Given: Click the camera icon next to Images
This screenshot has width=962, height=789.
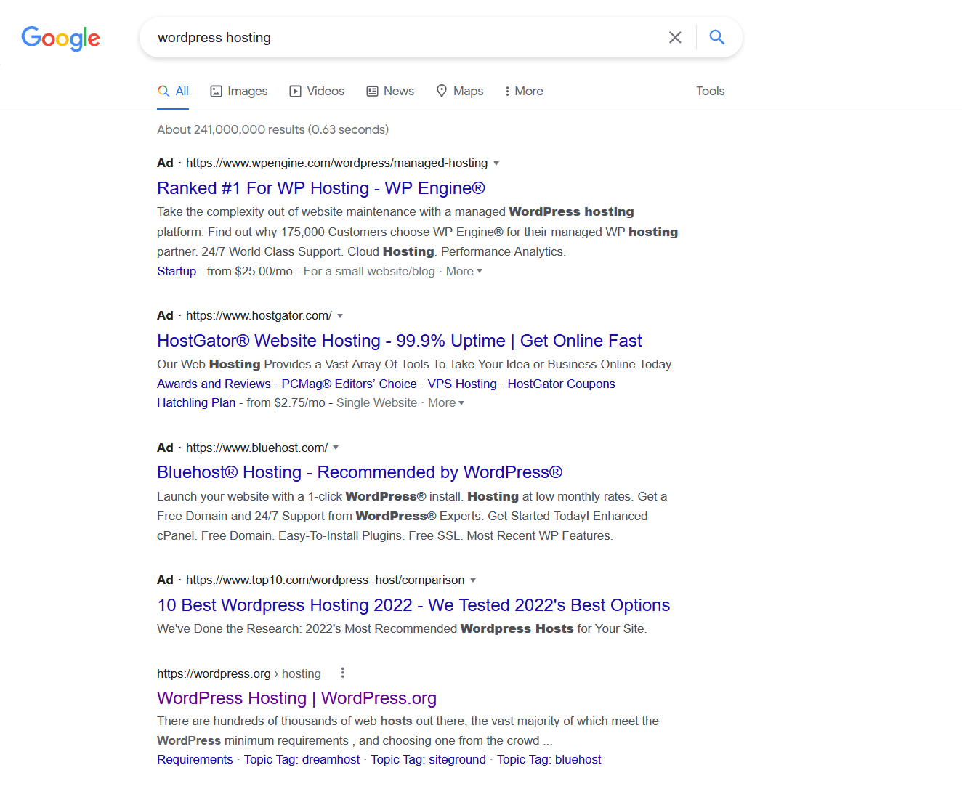Looking at the screenshot, I should coord(216,91).
